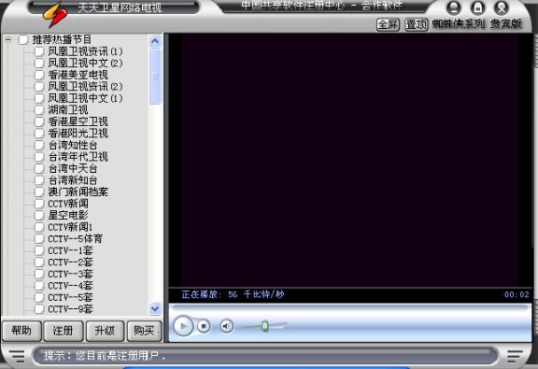Click the 提示 registered user status message
The image size is (538, 369).
[x=105, y=356]
